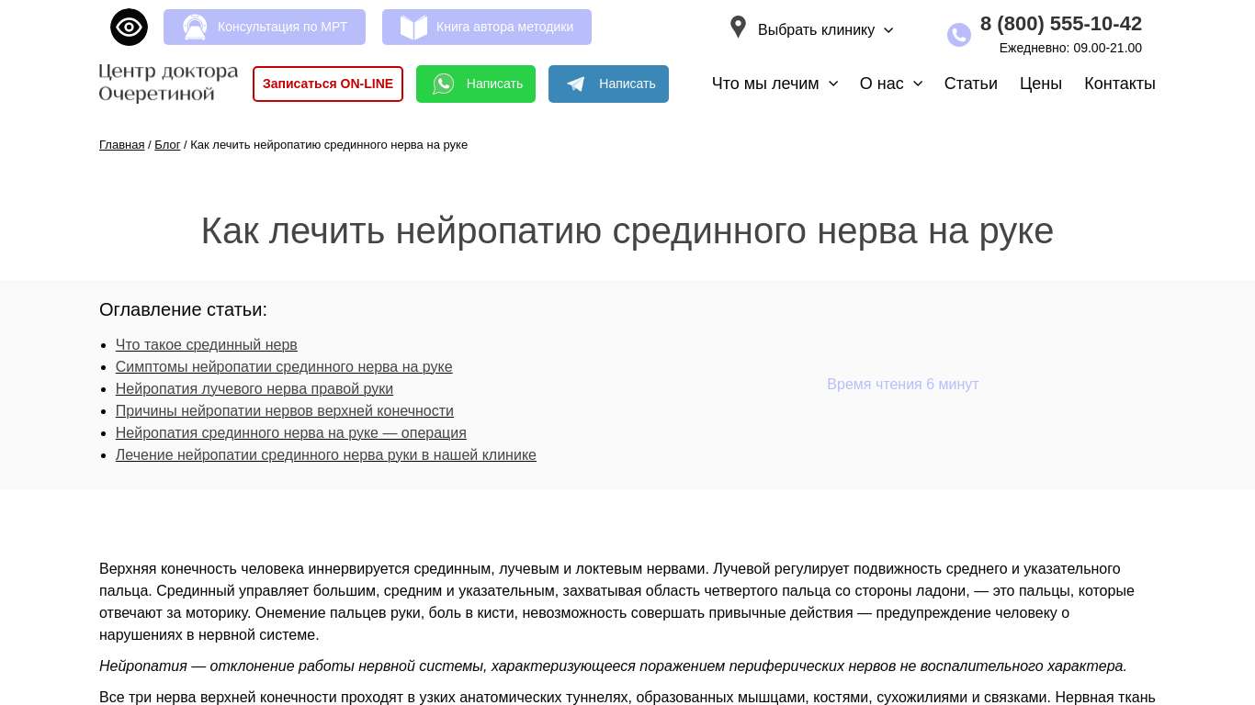Jump to Что такое срединный нерв section
Image resolution: width=1255 pixels, height=705 pixels.
point(206,345)
